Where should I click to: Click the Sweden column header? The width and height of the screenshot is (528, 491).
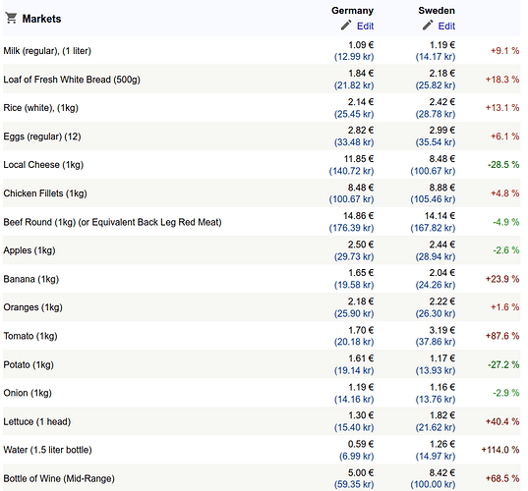click(x=437, y=11)
